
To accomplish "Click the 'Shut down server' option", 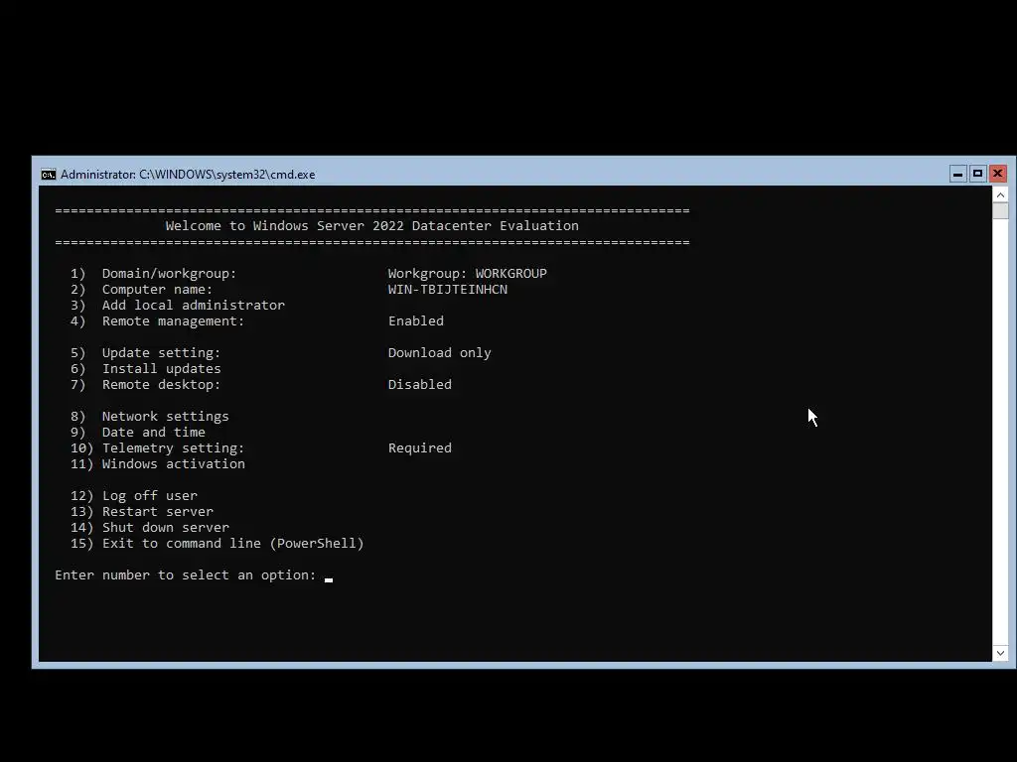I will 150,528.
